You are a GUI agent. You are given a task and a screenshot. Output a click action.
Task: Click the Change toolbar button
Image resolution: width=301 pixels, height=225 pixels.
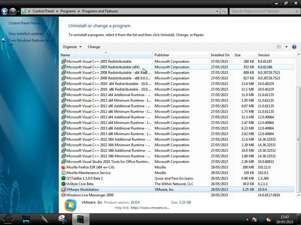[x=94, y=47]
